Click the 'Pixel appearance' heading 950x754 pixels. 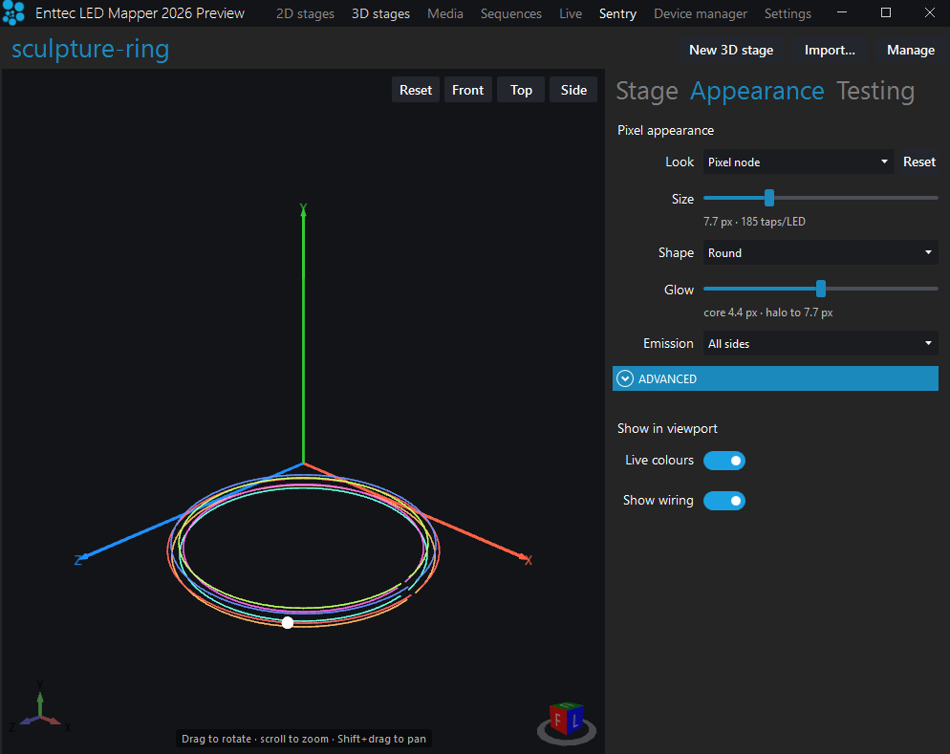click(x=665, y=130)
